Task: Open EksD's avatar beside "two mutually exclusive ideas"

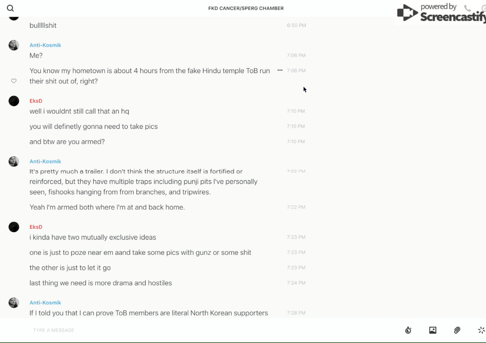Action: coord(14,227)
